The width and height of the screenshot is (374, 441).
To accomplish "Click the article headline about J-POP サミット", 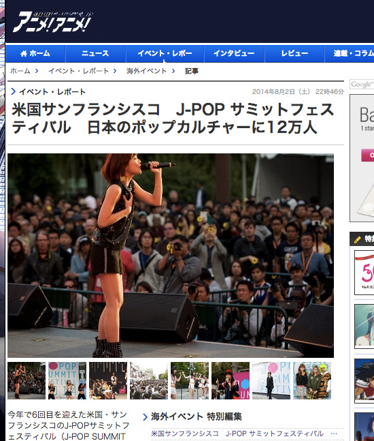I will tap(173, 119).
